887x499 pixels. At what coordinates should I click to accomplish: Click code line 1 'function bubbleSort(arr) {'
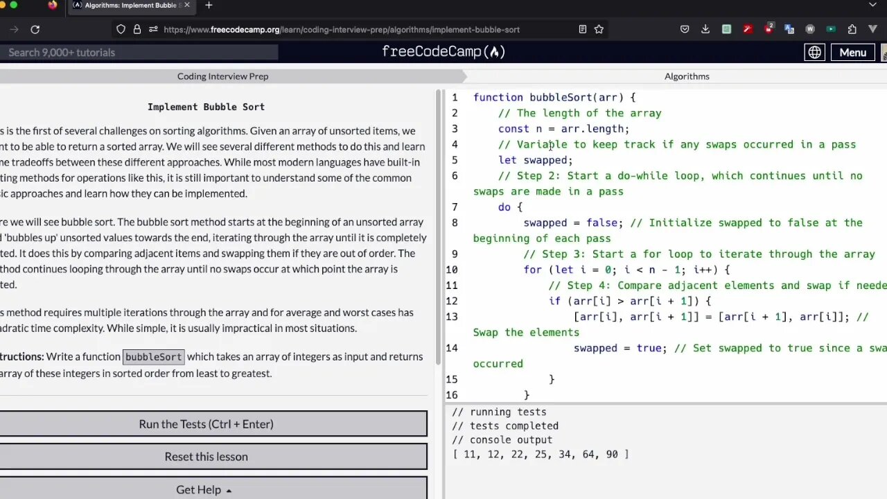554,98
